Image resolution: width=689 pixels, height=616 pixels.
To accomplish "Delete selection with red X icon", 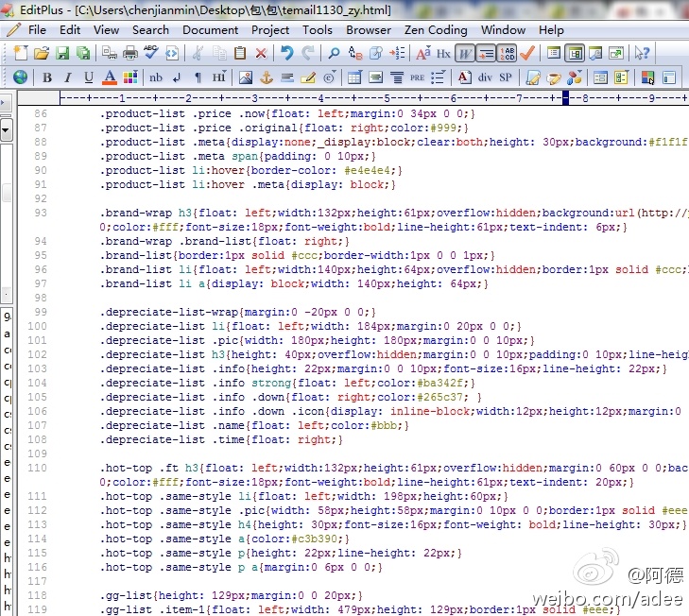I will pos(261,54).
